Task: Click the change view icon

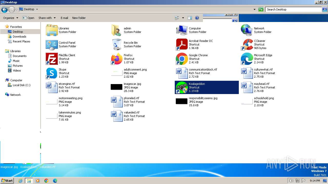Action: pyautogui.click(x=177, y=18)
